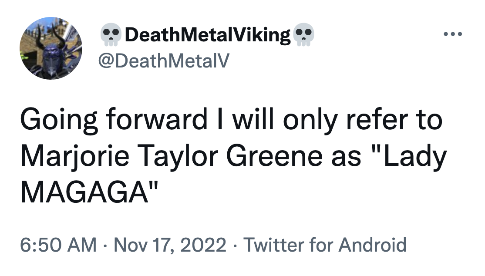Open the @DeathMetalV handle link
Image resolution: width=485 pixels, height=276 pixels.
164,62
